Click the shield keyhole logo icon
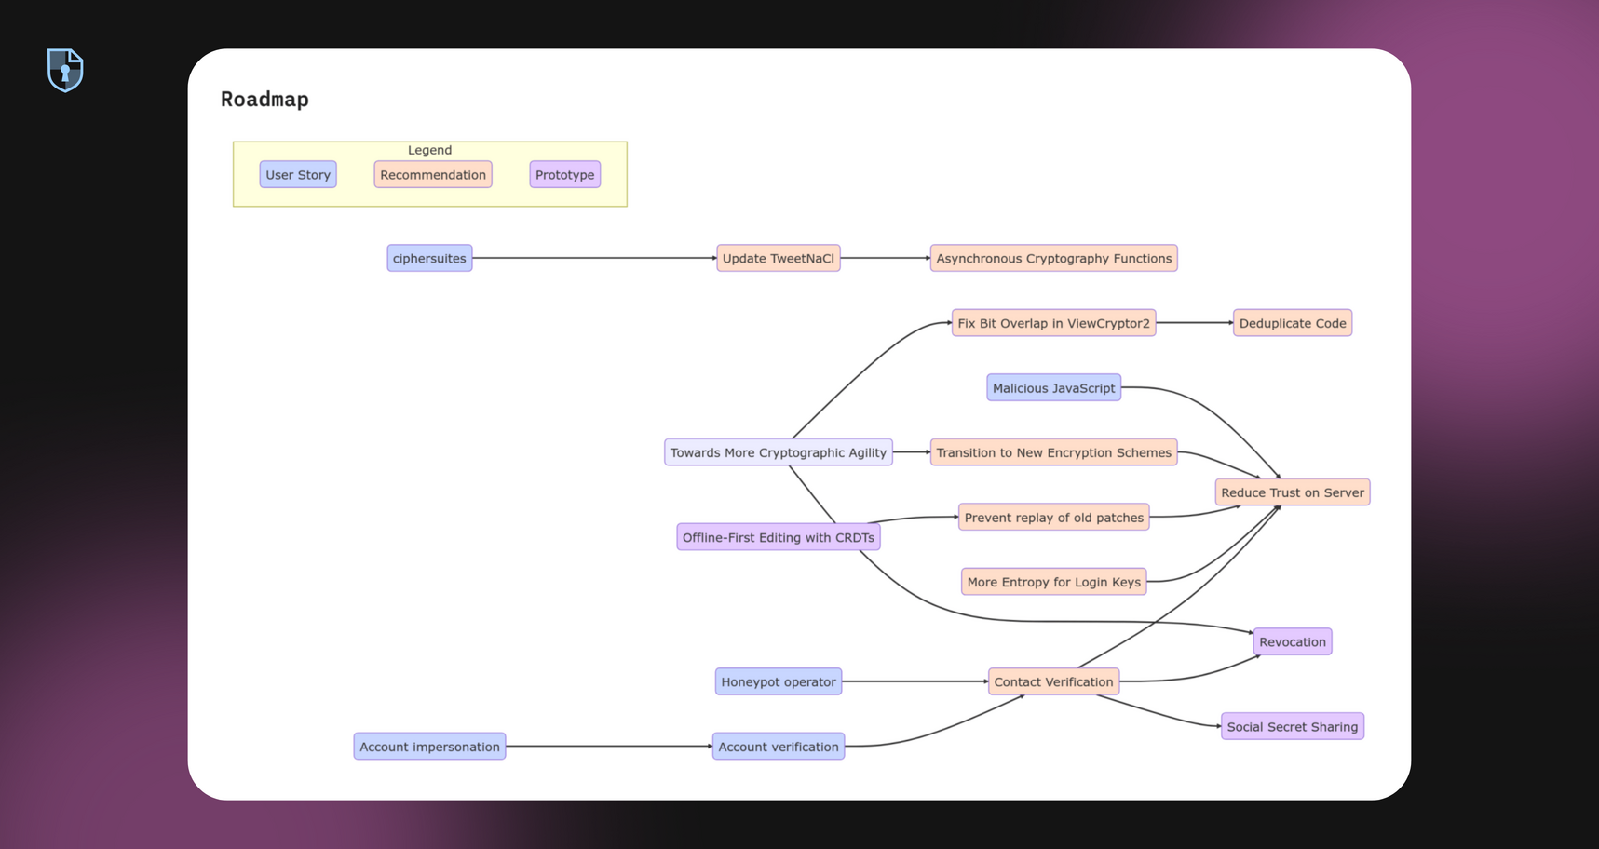 click(65, 70)
